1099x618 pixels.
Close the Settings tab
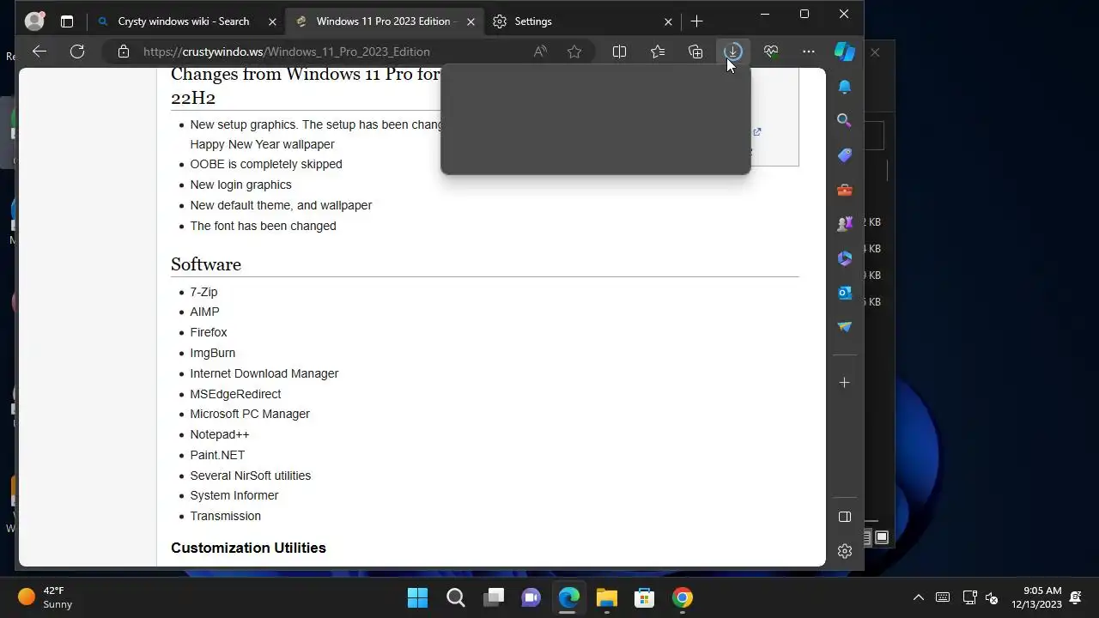click(669, 21)
